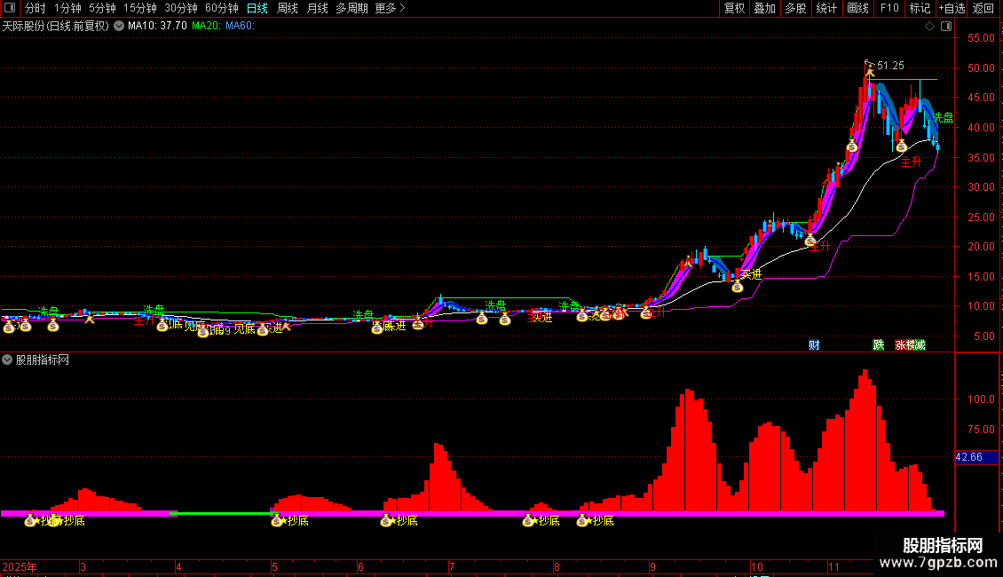This screenshot has width=1003, height=577.
Task: Select the 30分钟 timeframe
Action: click(180, 8)
